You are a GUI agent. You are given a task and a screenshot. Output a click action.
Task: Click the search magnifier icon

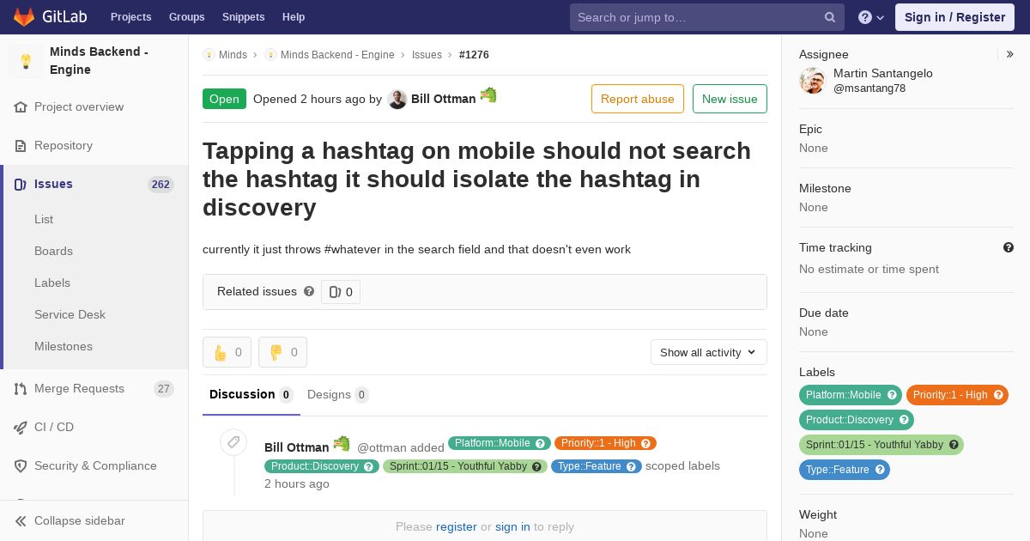pos(830,17)
